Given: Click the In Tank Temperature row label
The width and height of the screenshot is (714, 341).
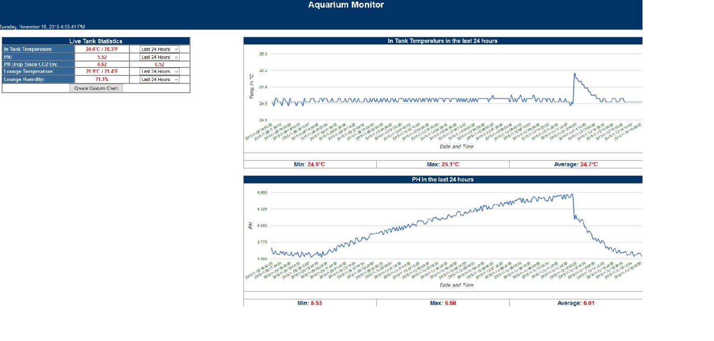Looking at the screenshot, I should [38, 49].
